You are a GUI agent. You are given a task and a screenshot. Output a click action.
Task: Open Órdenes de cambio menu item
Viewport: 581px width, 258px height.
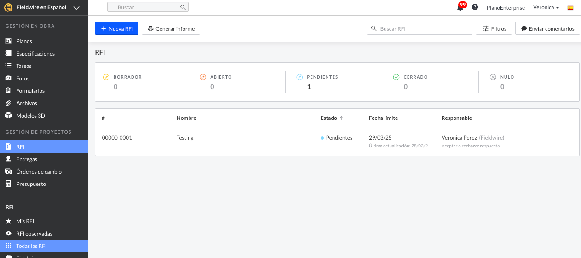[x=39, y=172]
